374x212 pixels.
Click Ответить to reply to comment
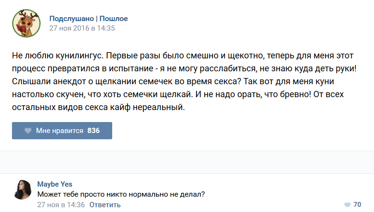105,205
